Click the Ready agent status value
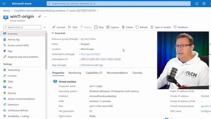 92,116
